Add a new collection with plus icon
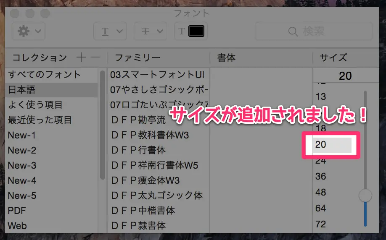This screenshot has width=386, height=240. point(81,57)
